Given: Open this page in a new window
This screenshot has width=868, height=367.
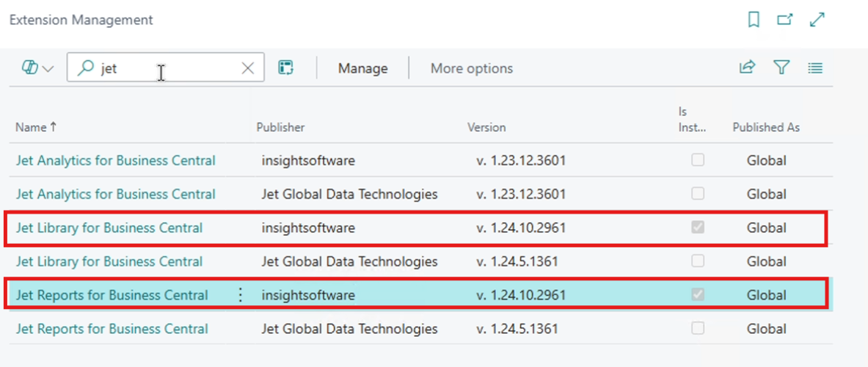Looking at the screenshot, I should tap(784, 21).
